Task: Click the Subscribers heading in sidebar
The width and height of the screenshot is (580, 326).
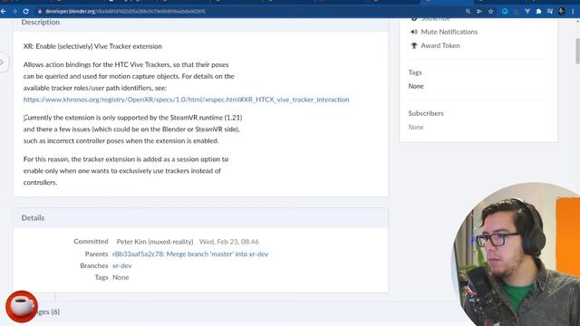Action: (x=426, y=113)
